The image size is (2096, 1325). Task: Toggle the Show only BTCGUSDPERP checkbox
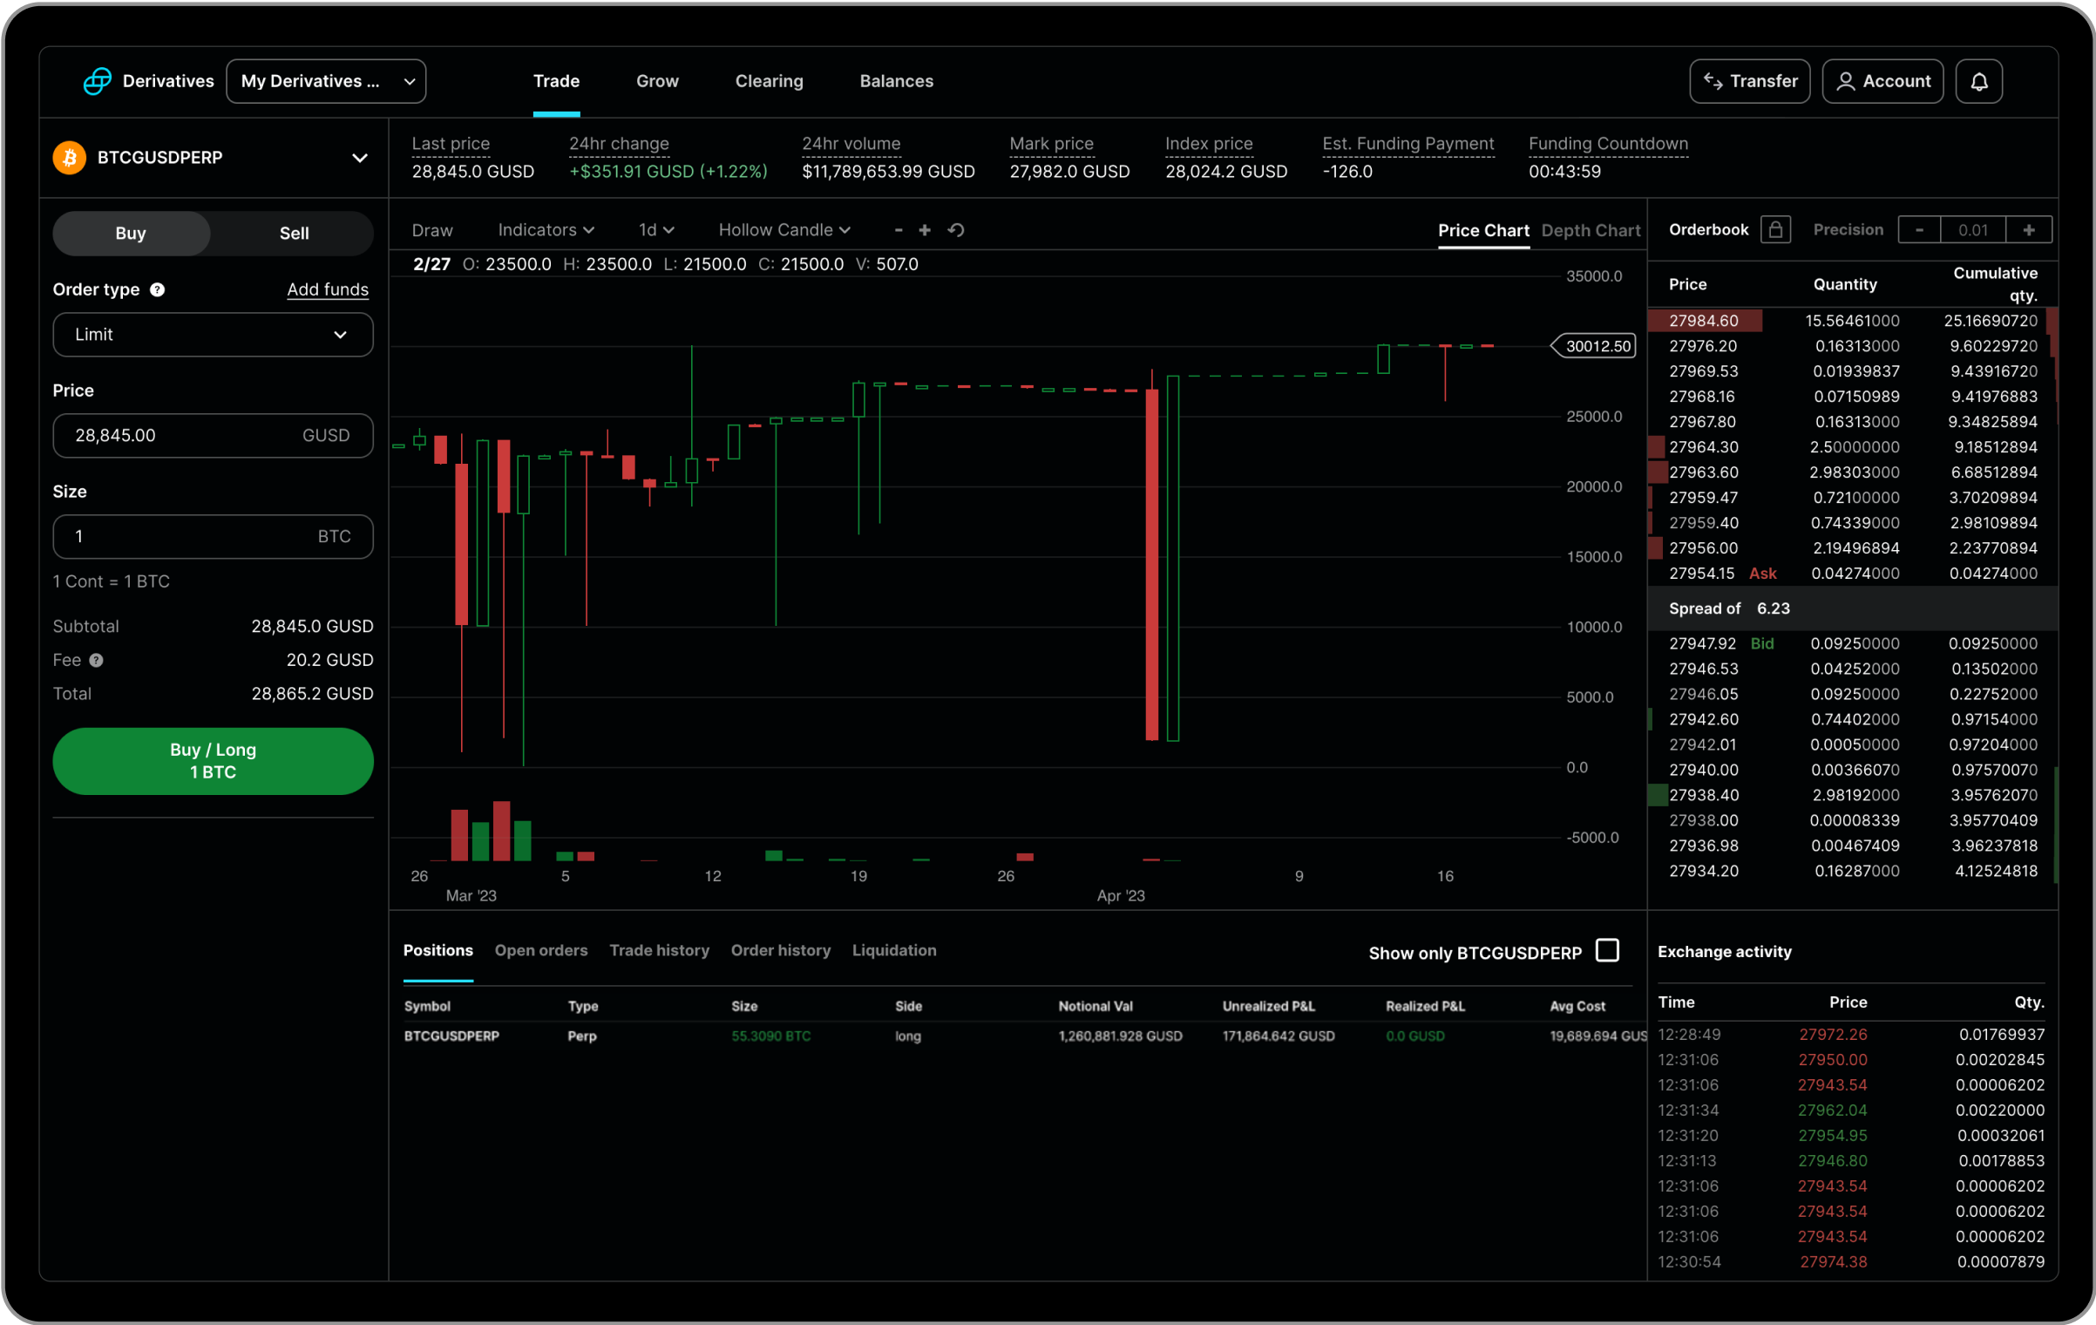pyautogui.click(x=1608, y=950)
